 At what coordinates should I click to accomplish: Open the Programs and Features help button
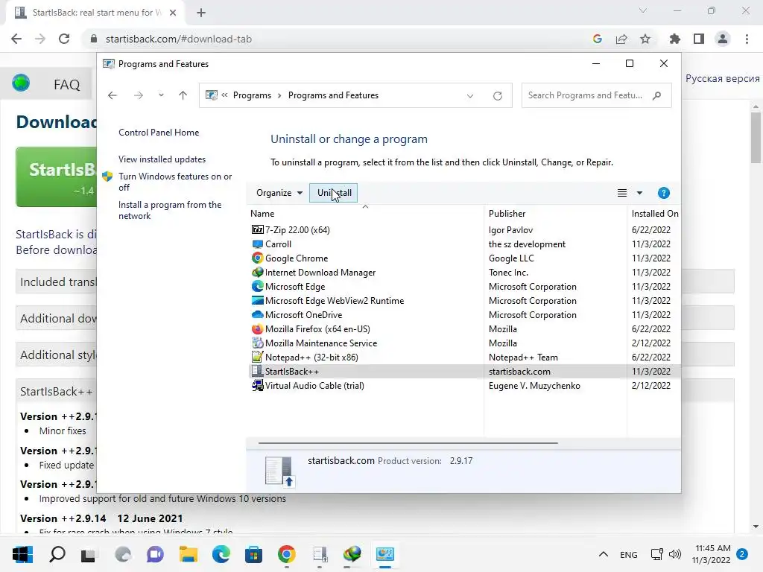[663, 193]
